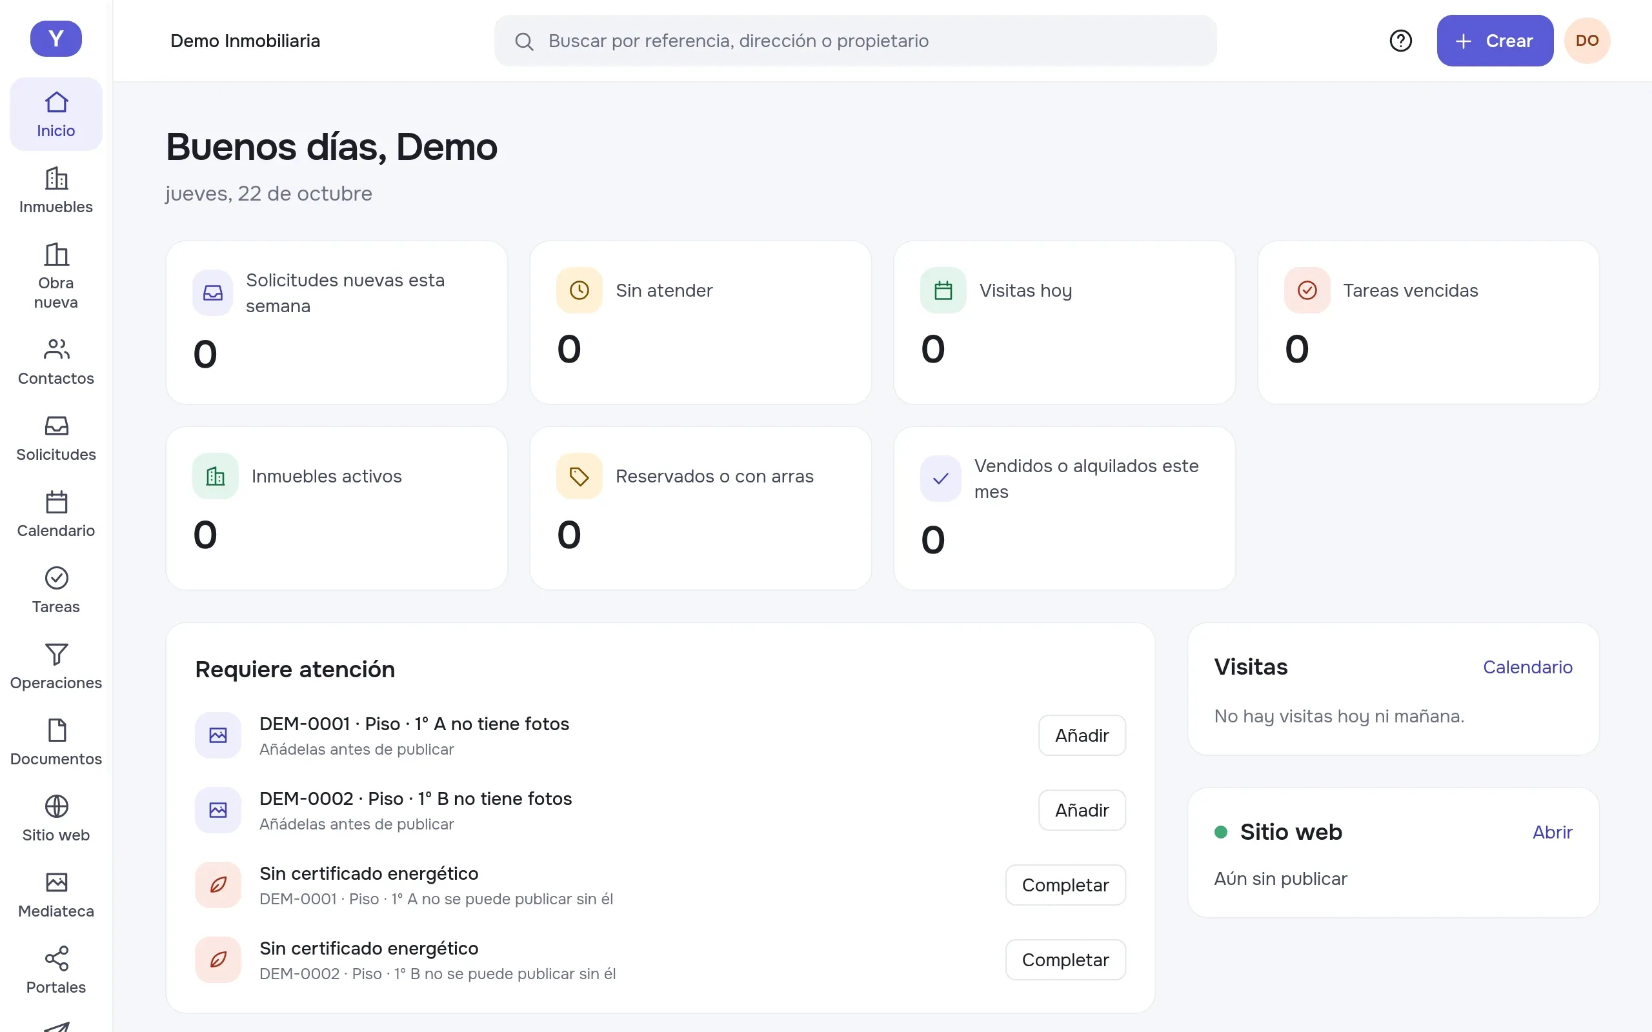Open the DO user avatar menu
Image resolution: width=1652 pixels, height=1032 pixels.
tap(1586, 41)
